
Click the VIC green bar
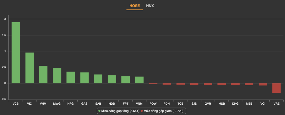pyautogui.click(x=29, y=68)
